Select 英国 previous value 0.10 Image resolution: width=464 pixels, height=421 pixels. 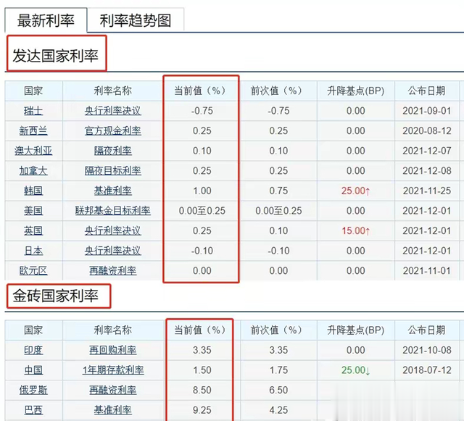click(x=278, y=230)
